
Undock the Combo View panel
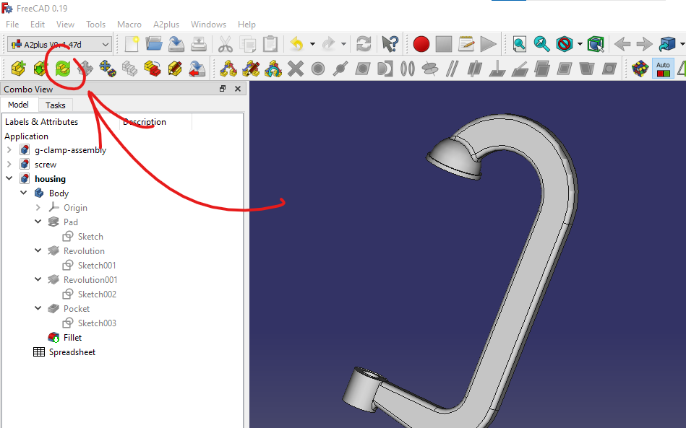[222, 89]
